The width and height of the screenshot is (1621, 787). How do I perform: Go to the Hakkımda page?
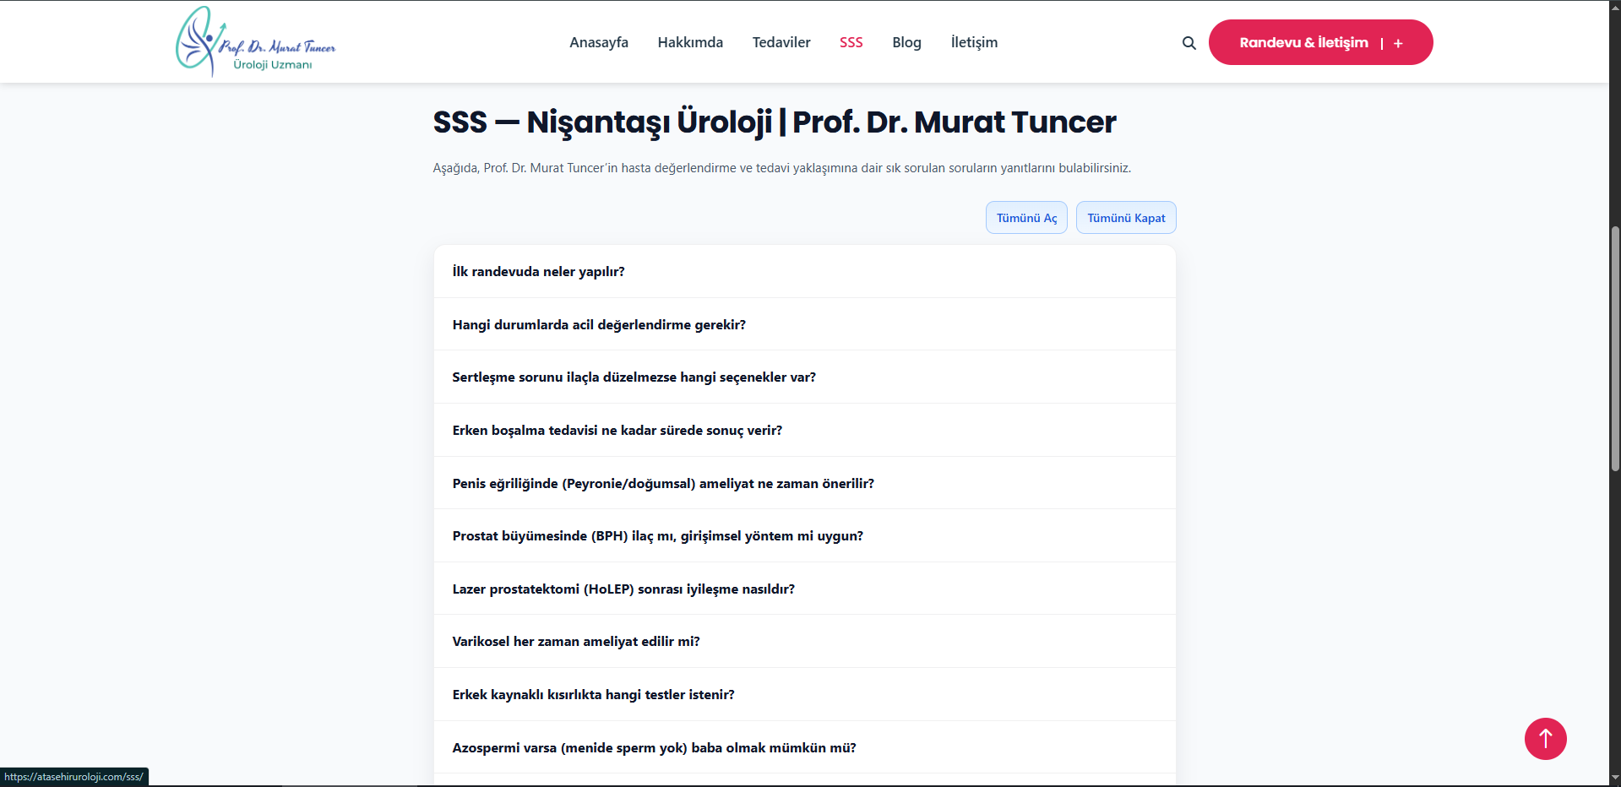click(690, 42)
